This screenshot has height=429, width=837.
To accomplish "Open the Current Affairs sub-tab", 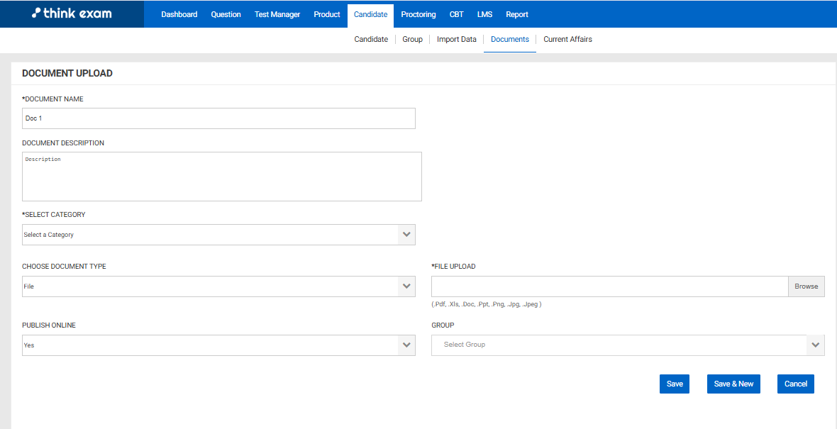I will 567,40.
